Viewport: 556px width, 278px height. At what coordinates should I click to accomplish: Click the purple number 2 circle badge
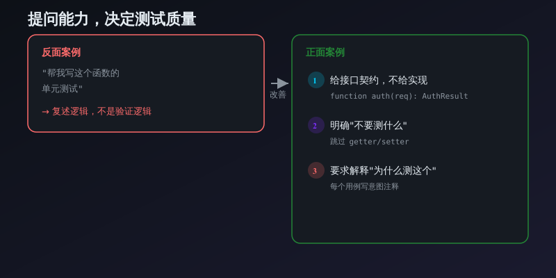click(316, 125)
